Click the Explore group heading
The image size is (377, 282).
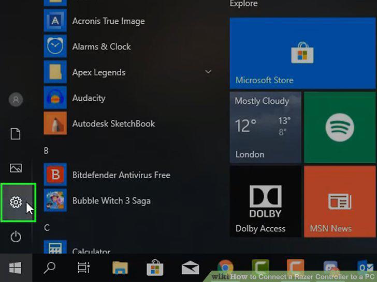point(243,4)
